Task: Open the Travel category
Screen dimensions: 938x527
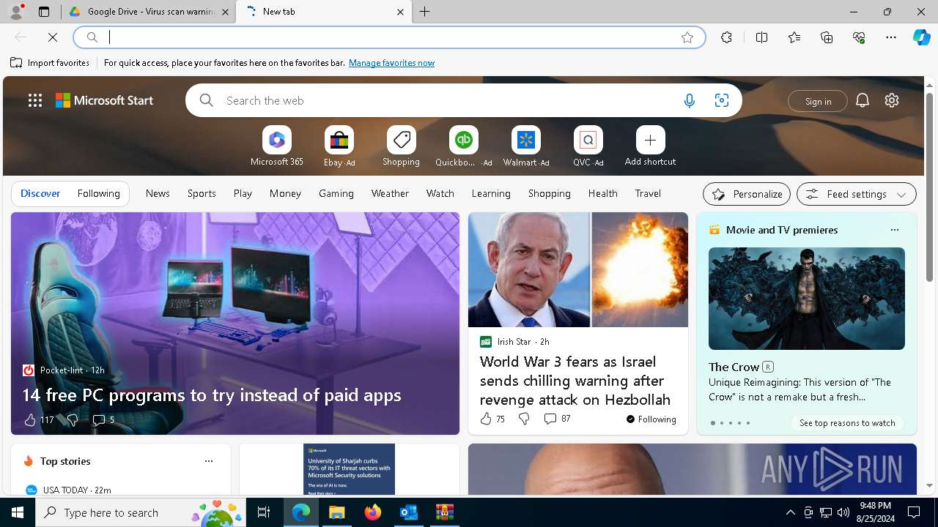Action: point(648,193)
